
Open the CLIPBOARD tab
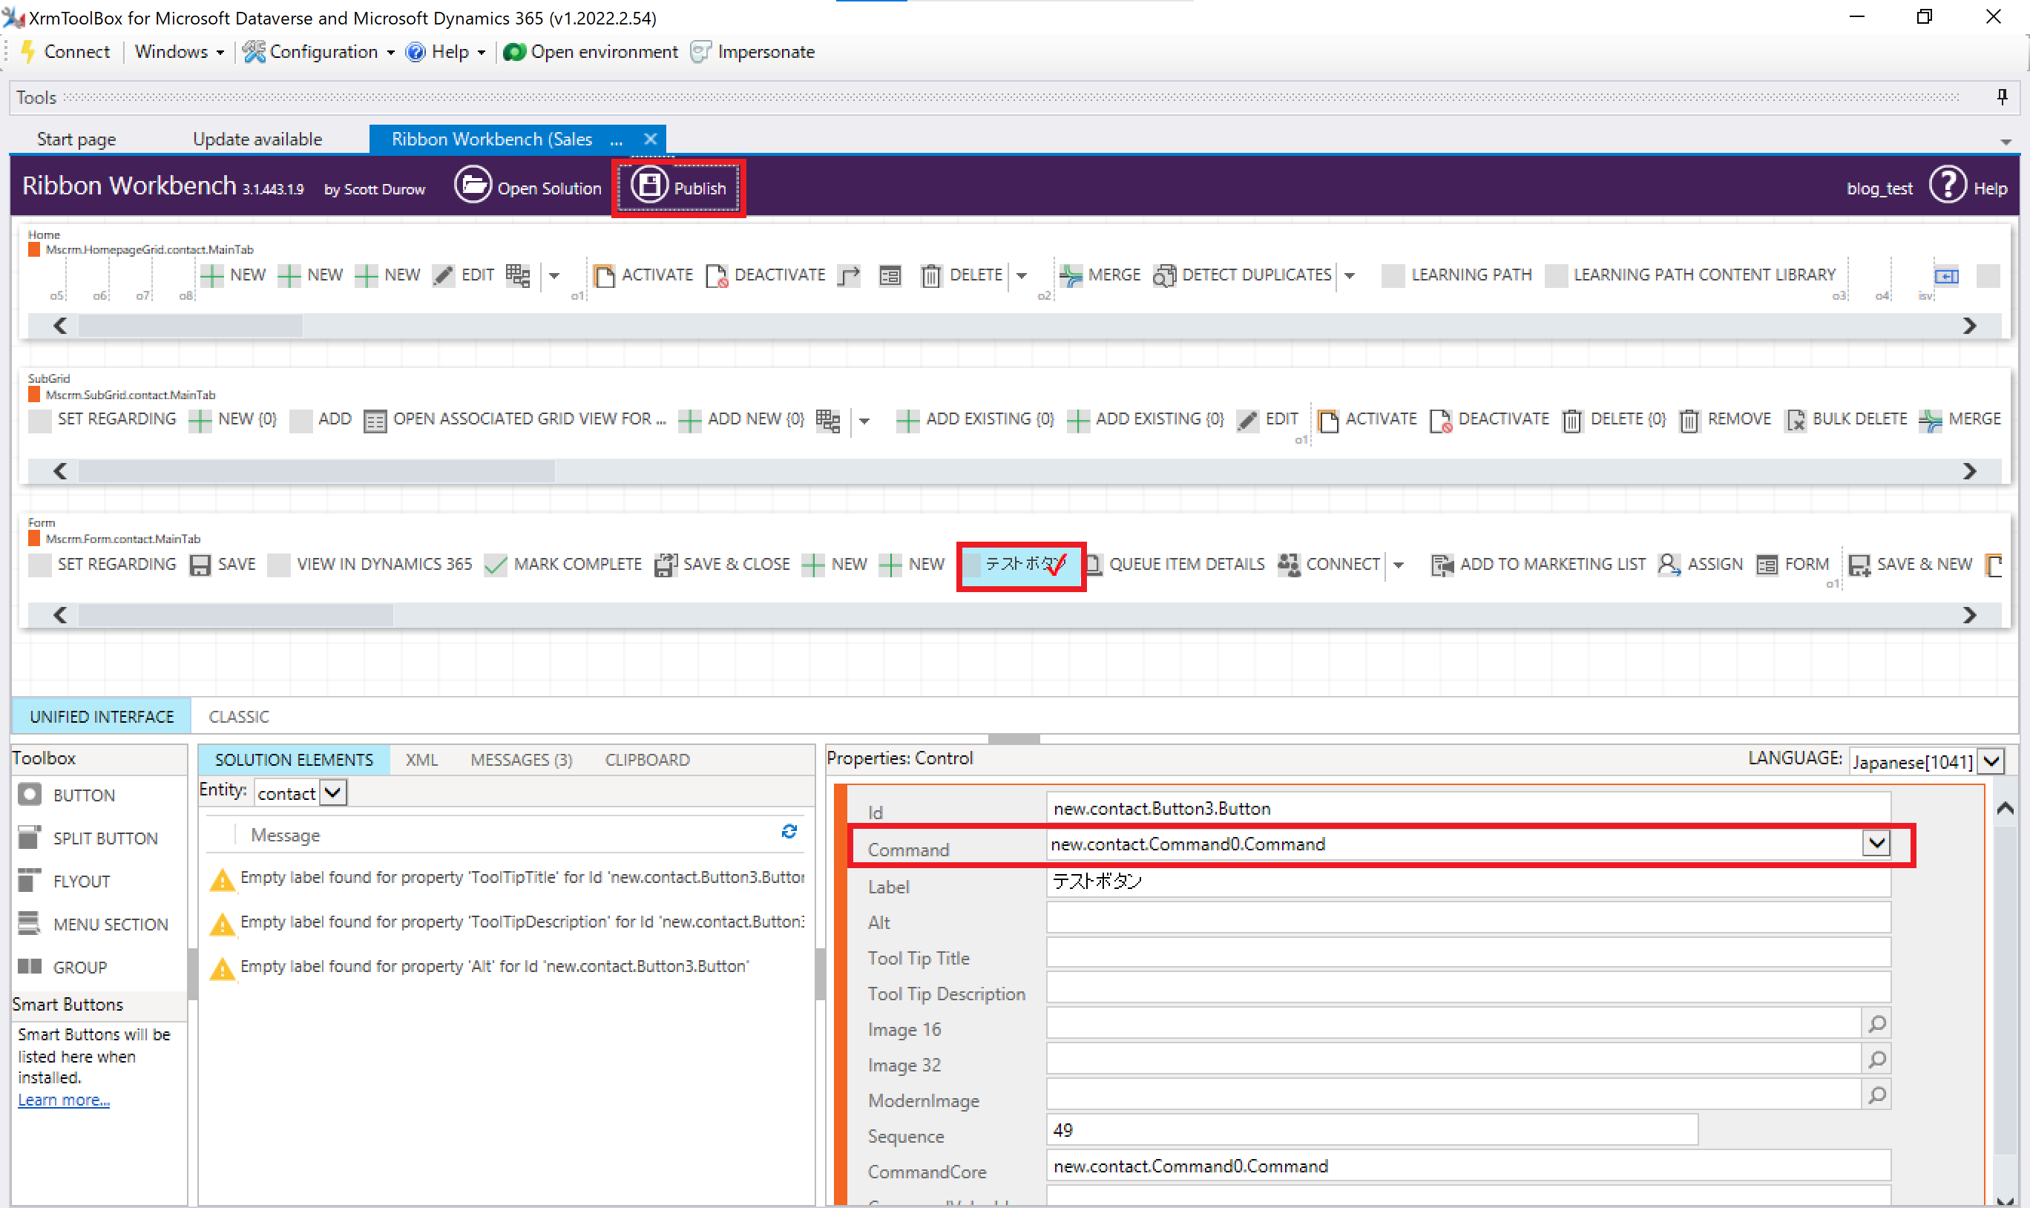[x=647, y=761]
